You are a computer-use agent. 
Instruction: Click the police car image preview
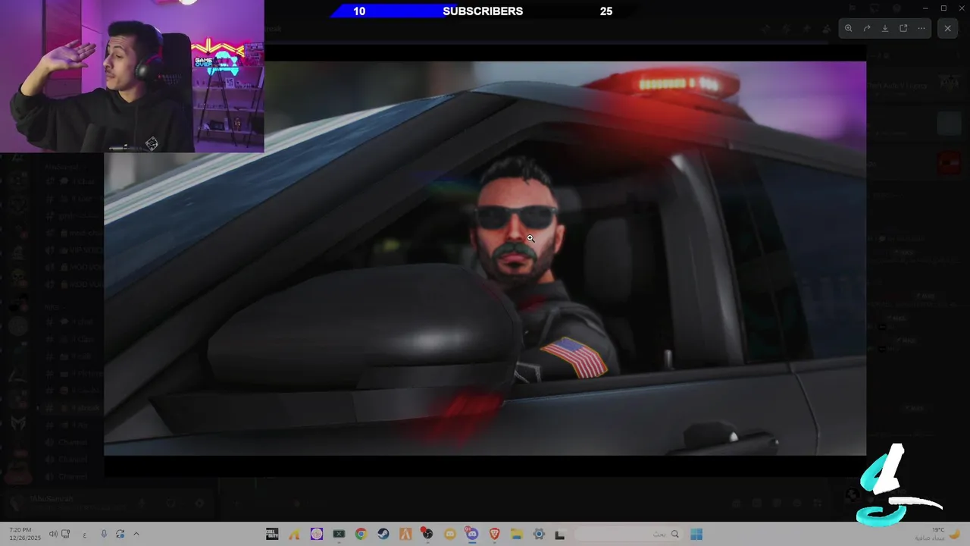[485, 258]
